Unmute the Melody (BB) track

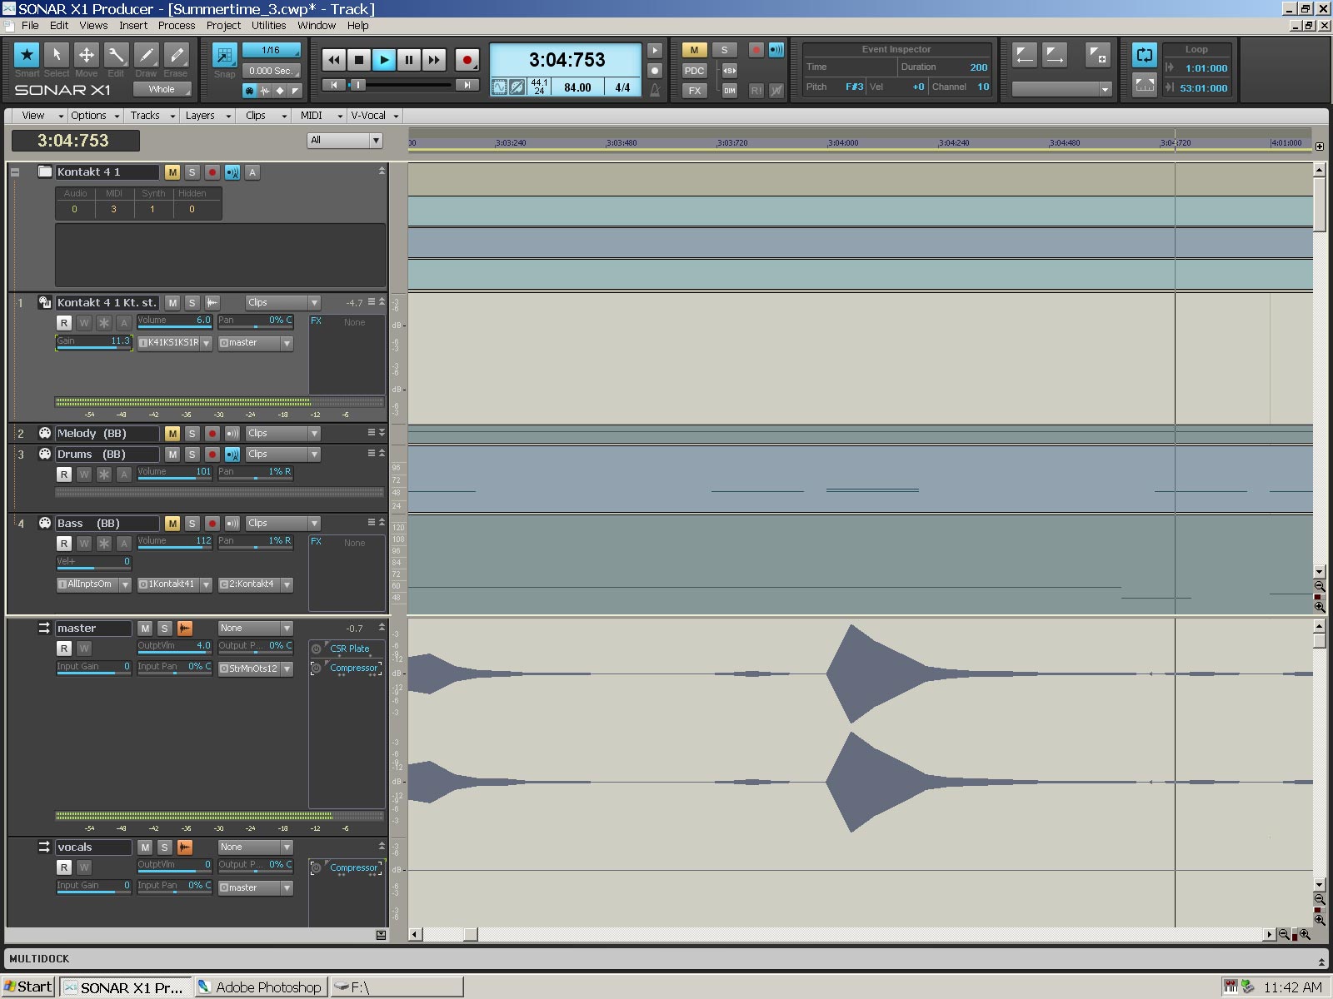point(172,434)
